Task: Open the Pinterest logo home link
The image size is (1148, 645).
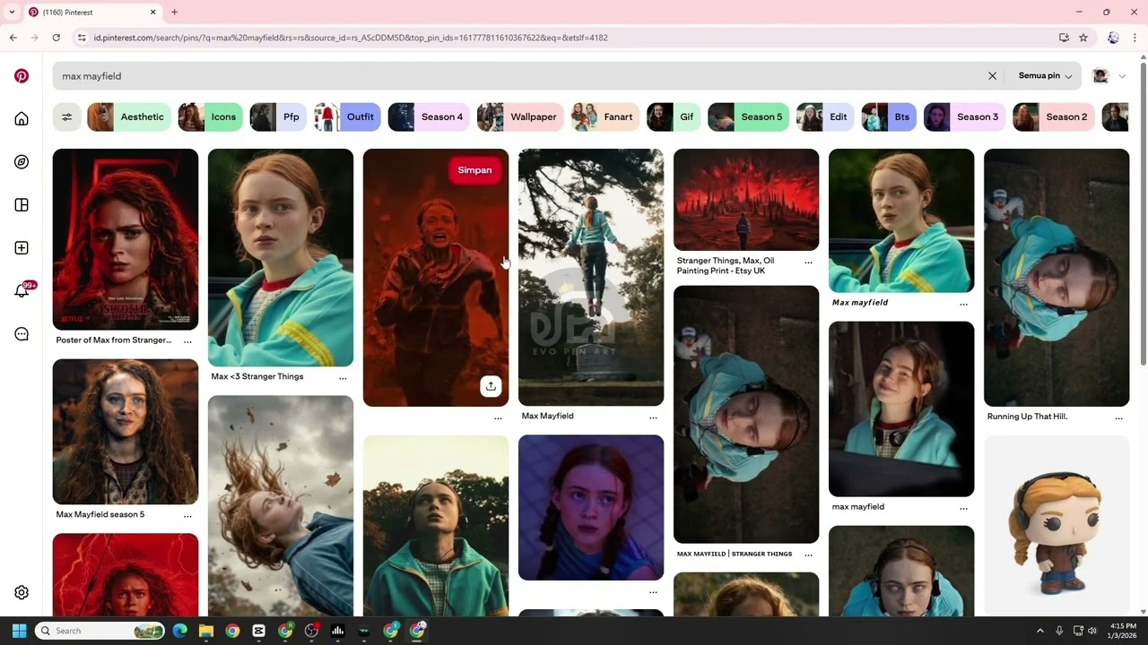Action: pyautogui.click(x=22, y=76)
